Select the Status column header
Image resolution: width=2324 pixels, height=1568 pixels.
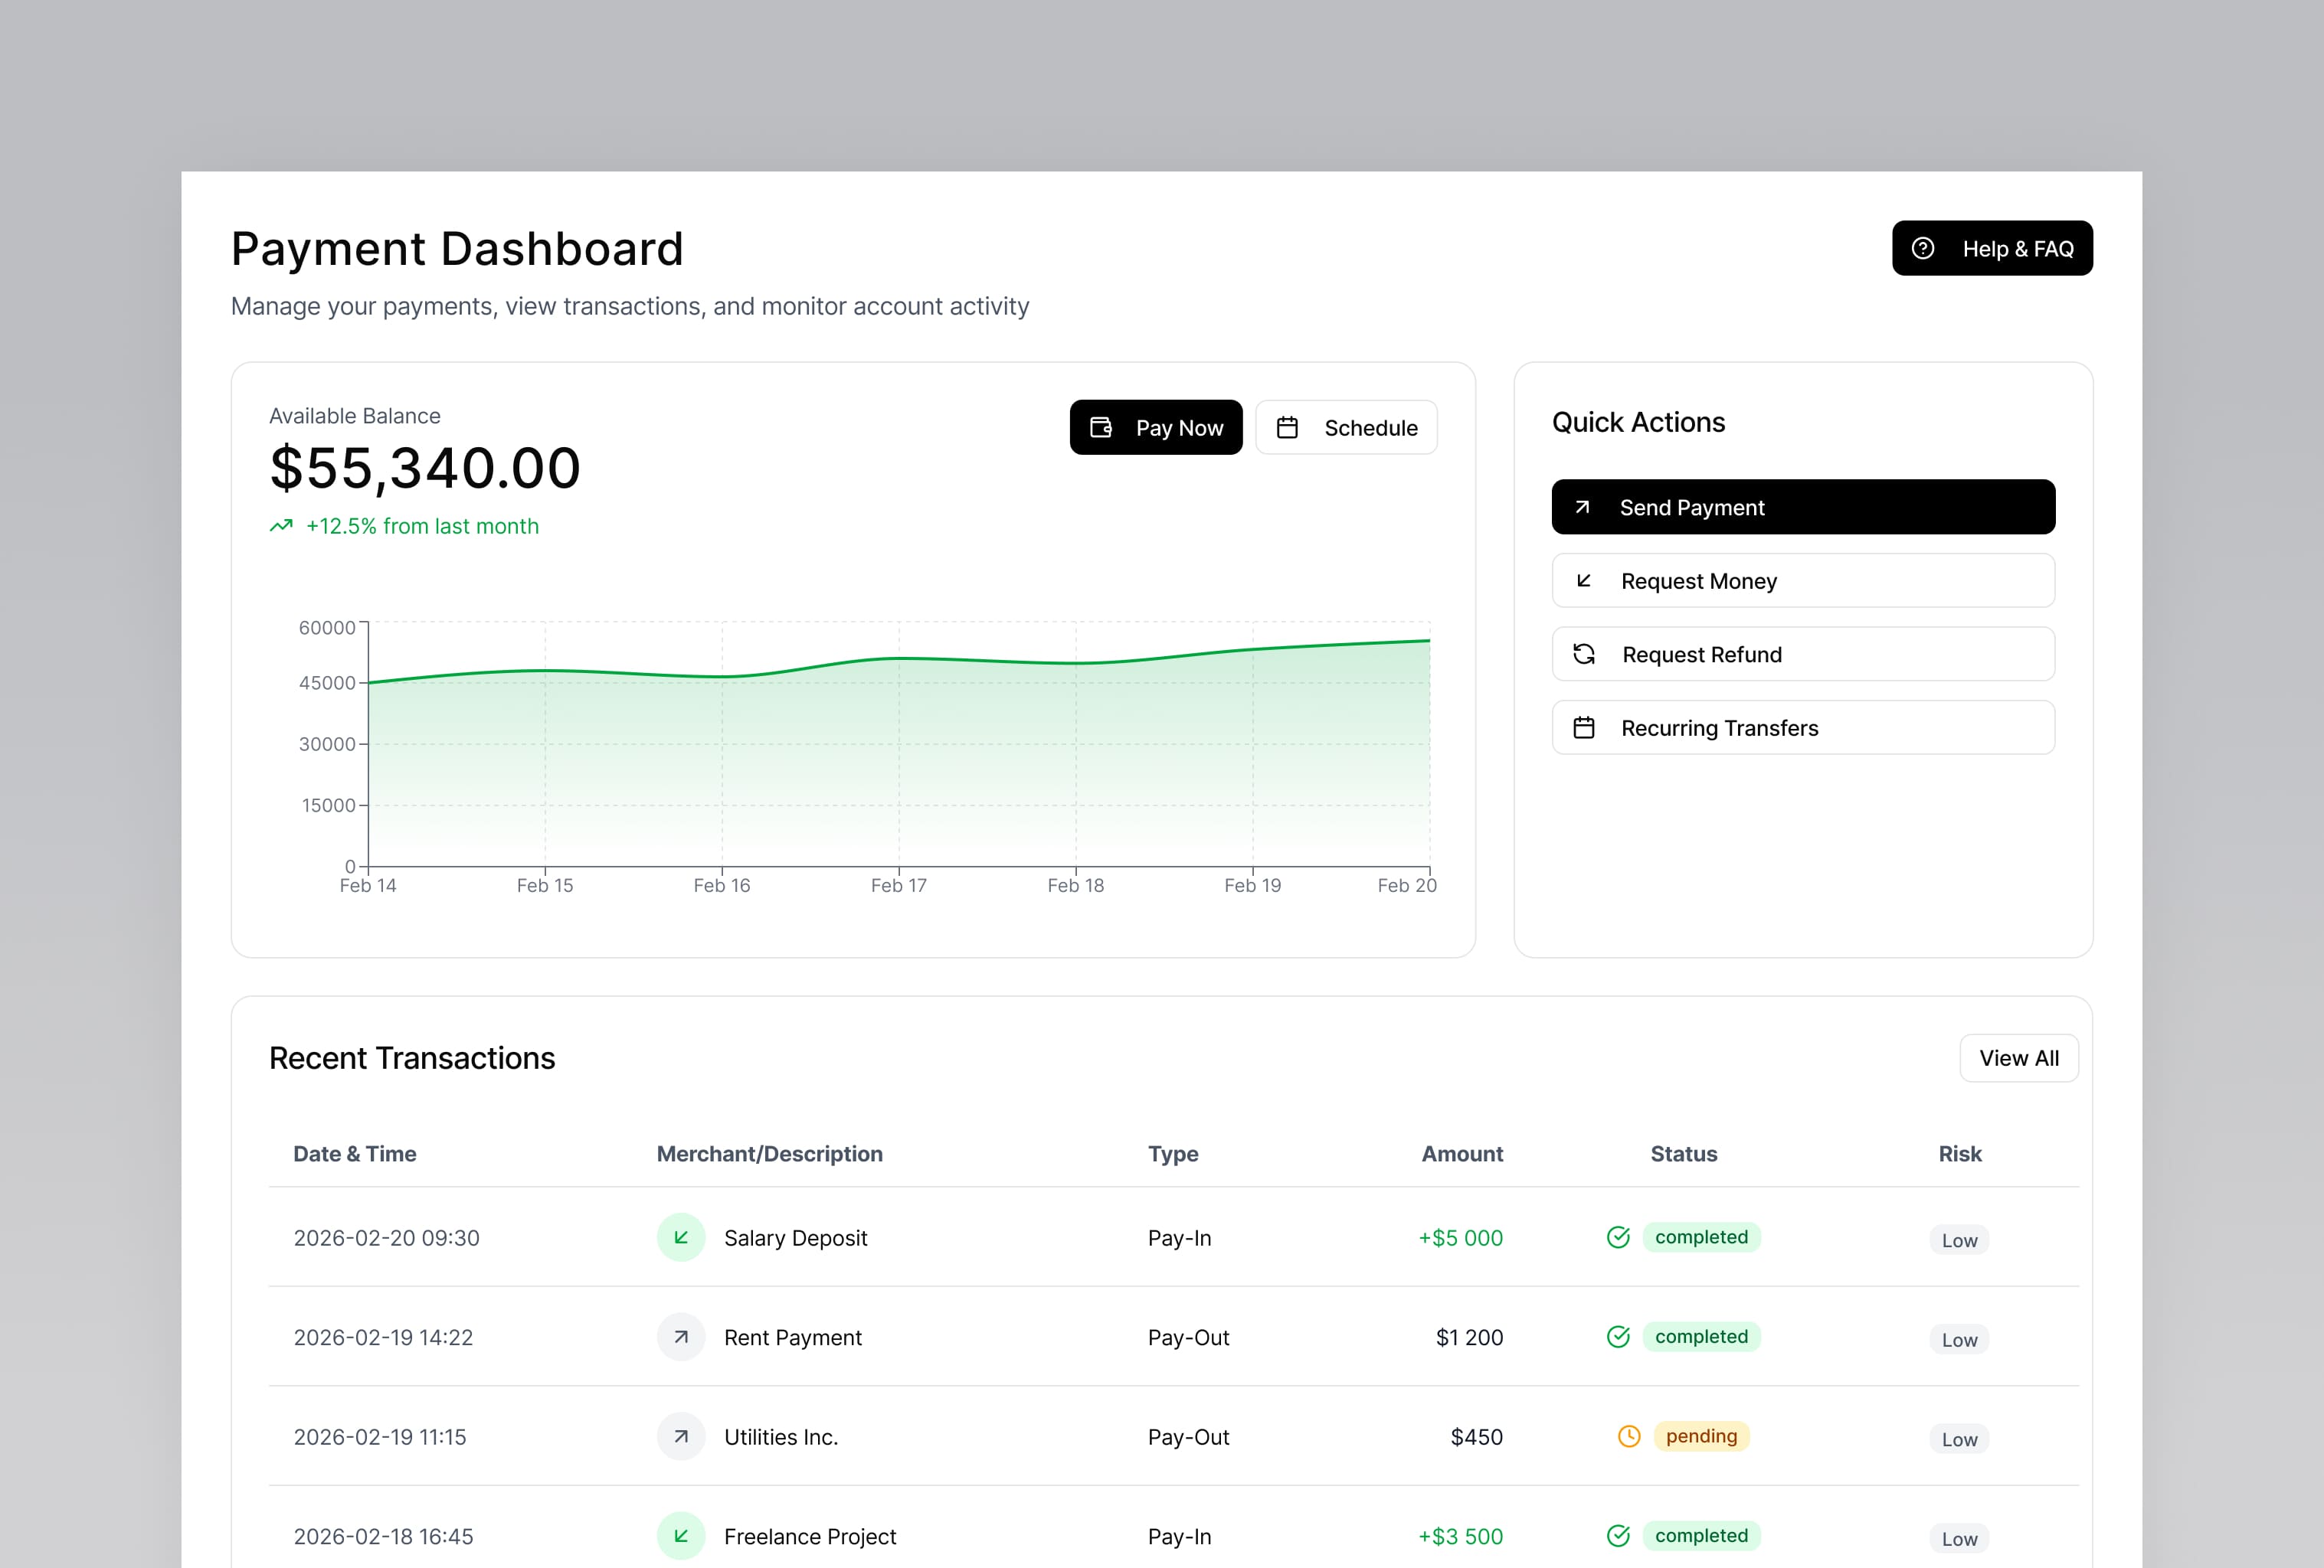(x=1684, y=1153)
